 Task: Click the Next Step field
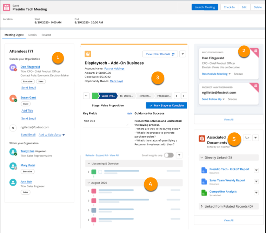coord(106,123)
